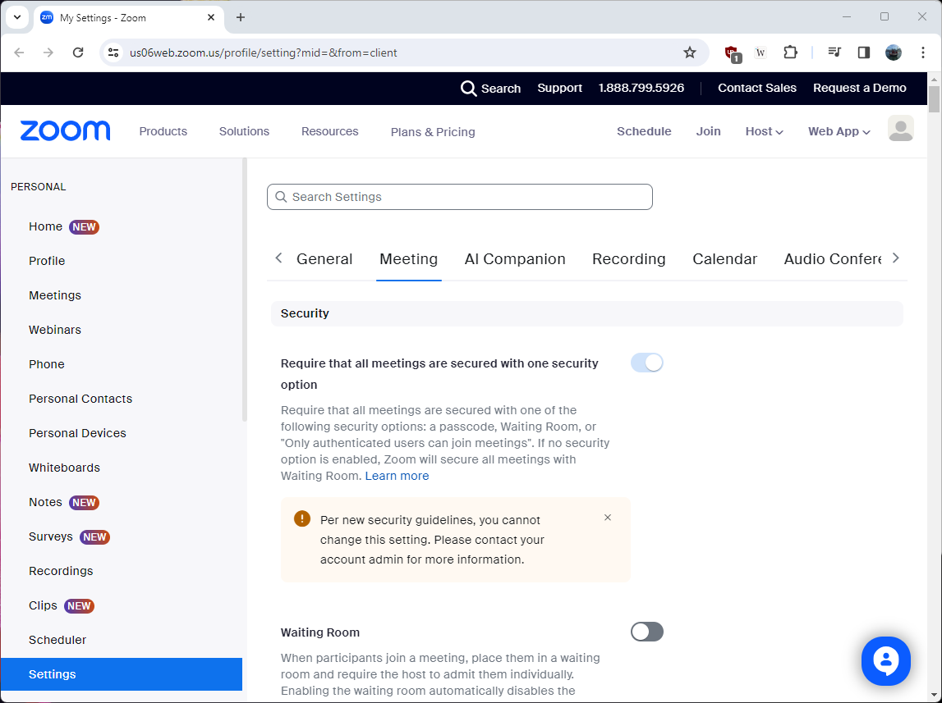Dismiss the security guidelines warning notice
The image size is (942, 703).
[x=608, y=518]
